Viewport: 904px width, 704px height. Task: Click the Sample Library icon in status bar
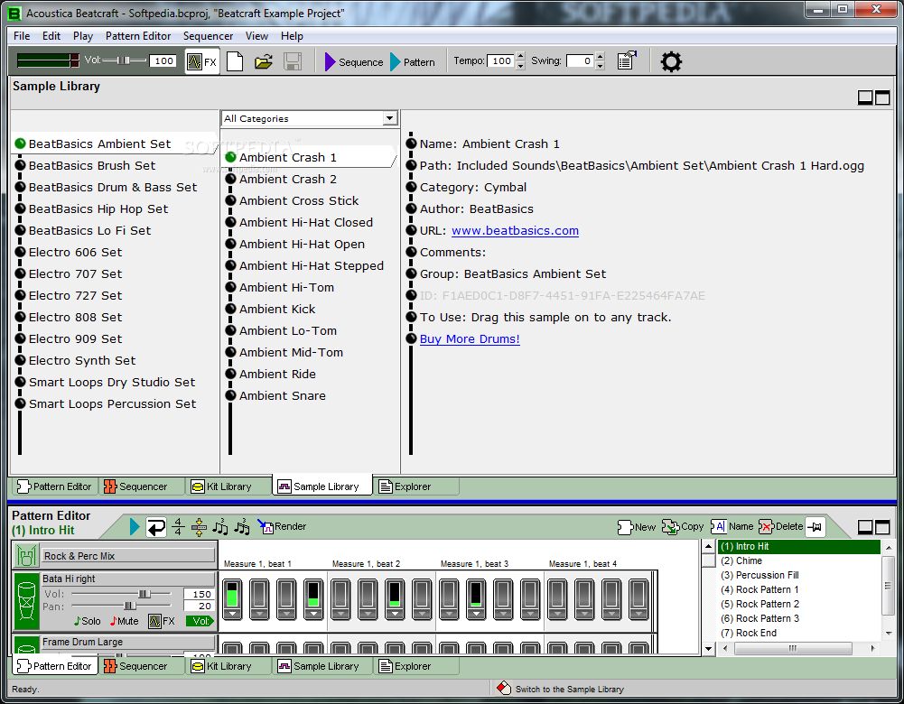(x=504, y=688)
